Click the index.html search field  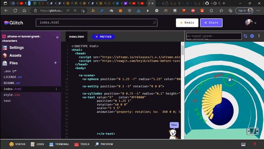(97, 23)
